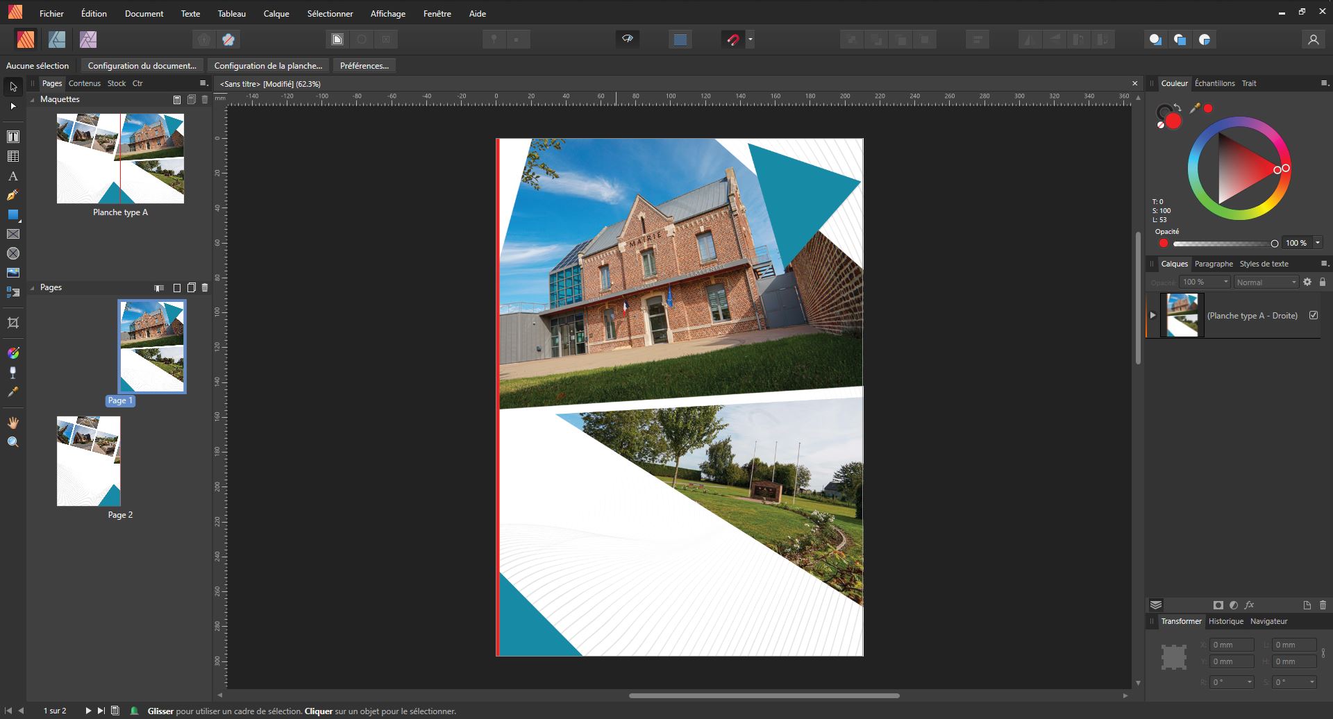Click the opacity slider handle
The image size is (1333, 719).
click(1275, 244)
